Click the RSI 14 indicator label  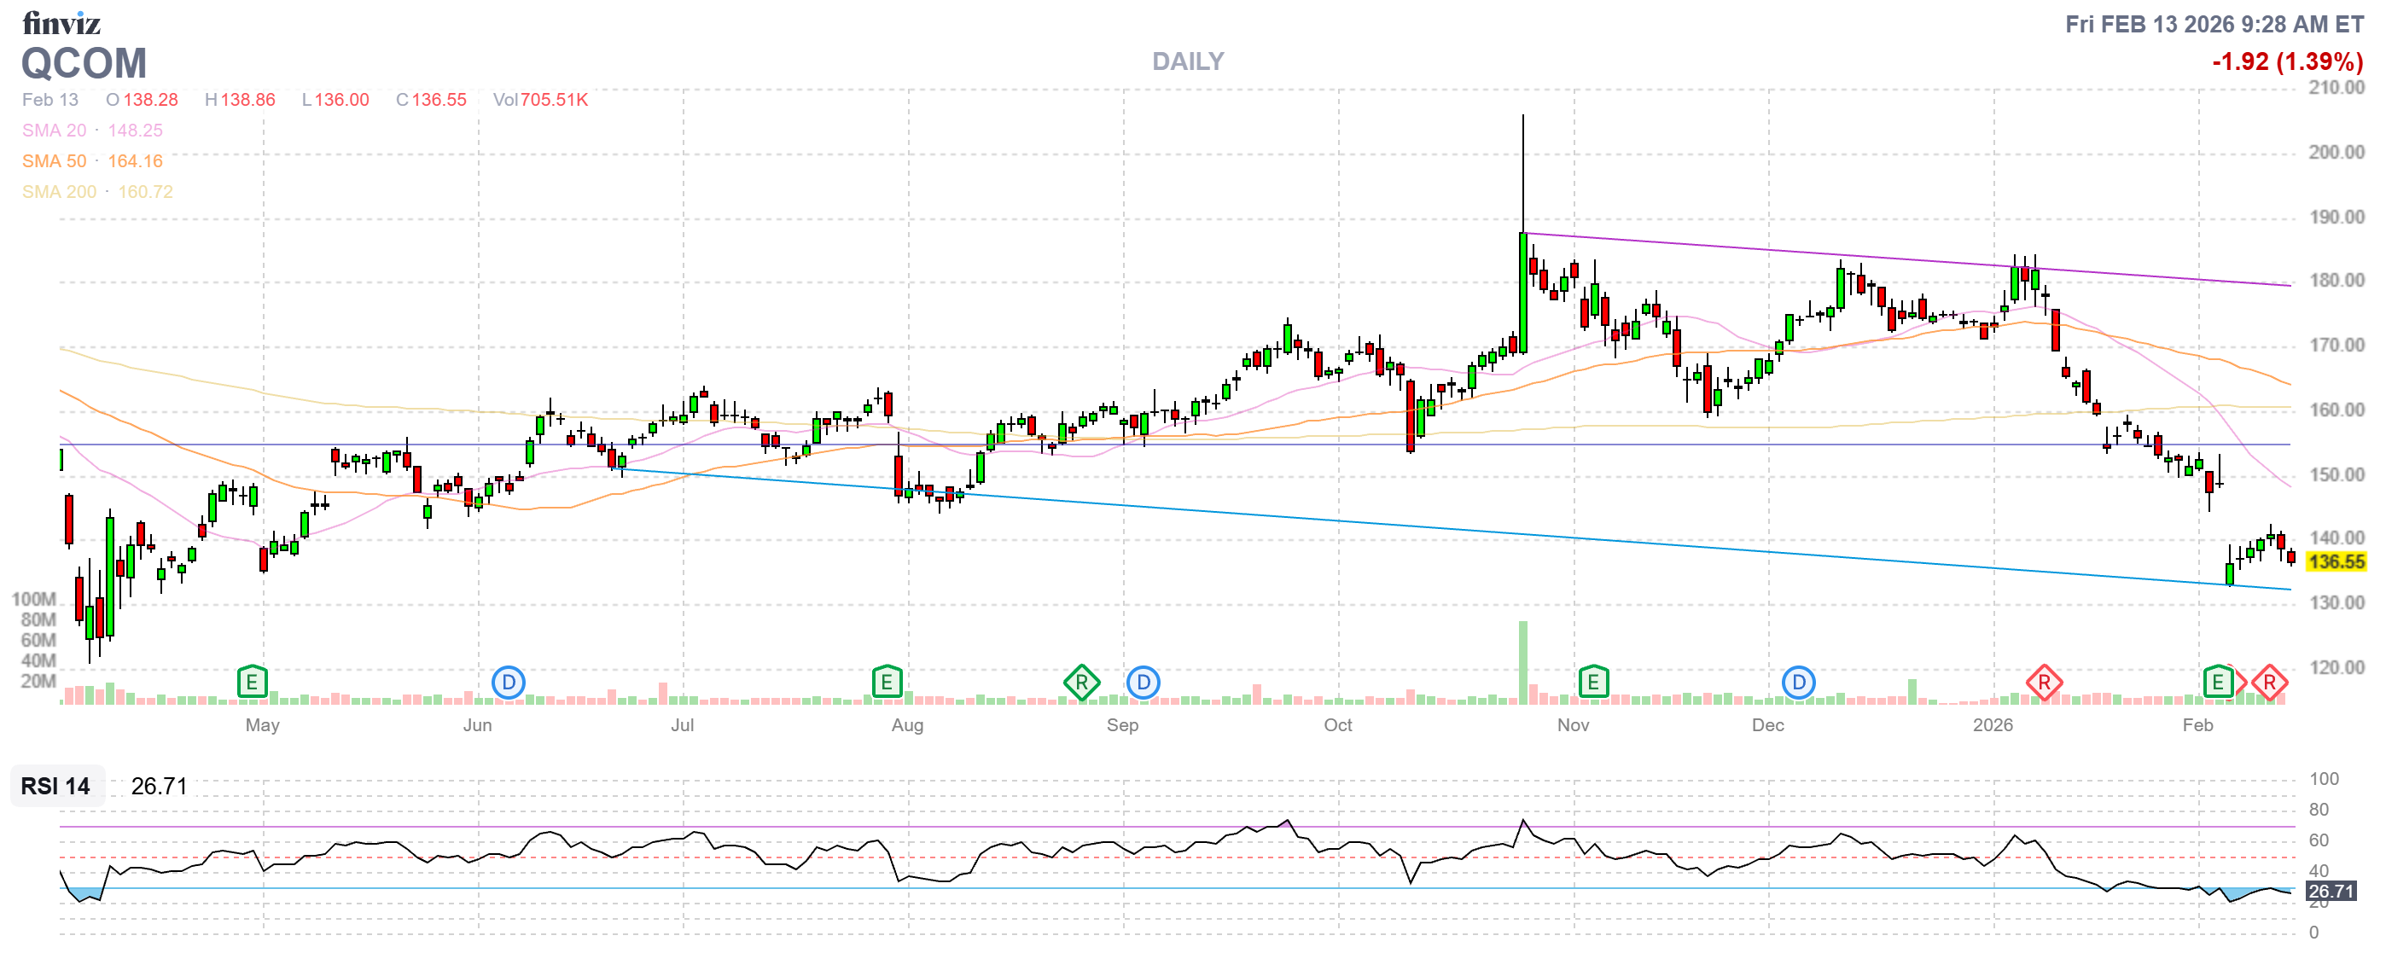[x=55, y=786]
